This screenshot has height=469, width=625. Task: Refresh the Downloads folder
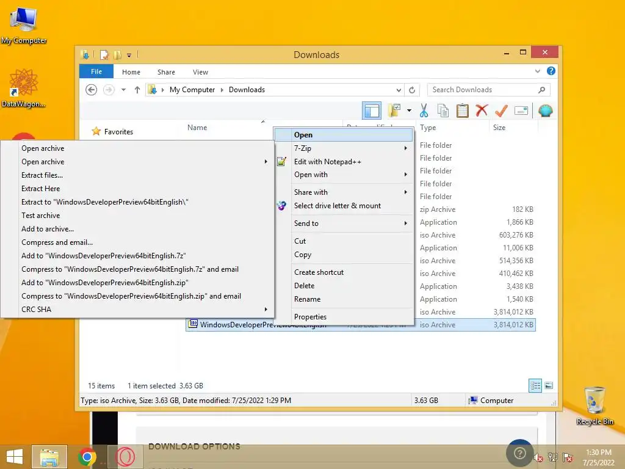tap(412, 90)
